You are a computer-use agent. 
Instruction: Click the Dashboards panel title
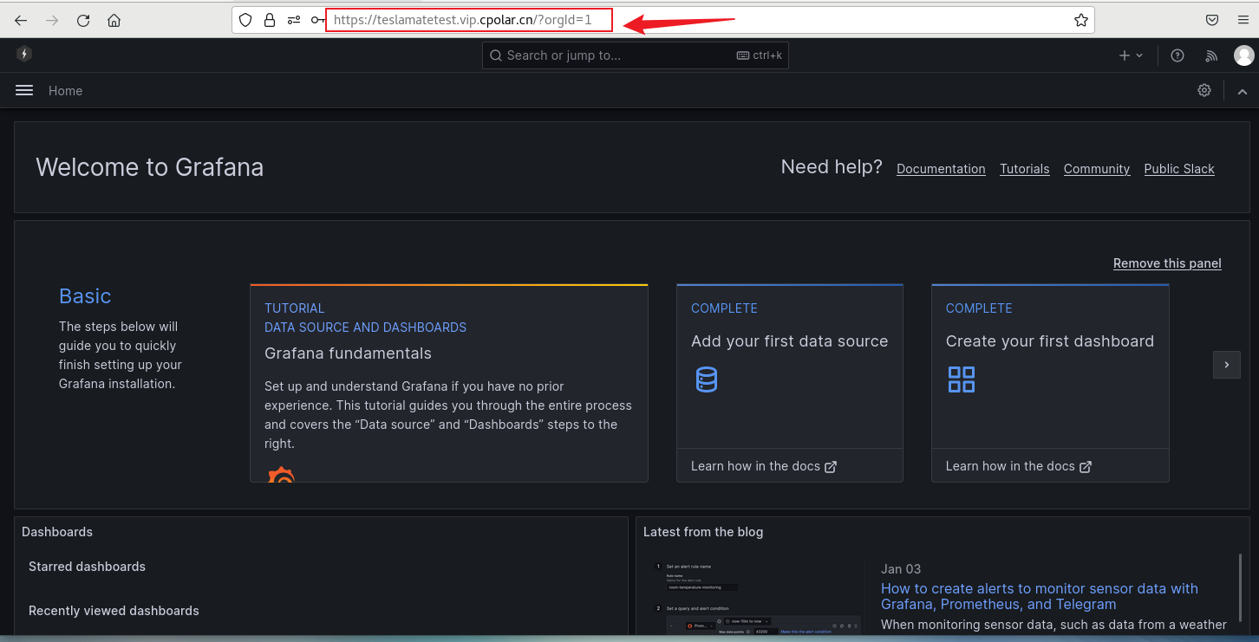click(x=57, y=532)
